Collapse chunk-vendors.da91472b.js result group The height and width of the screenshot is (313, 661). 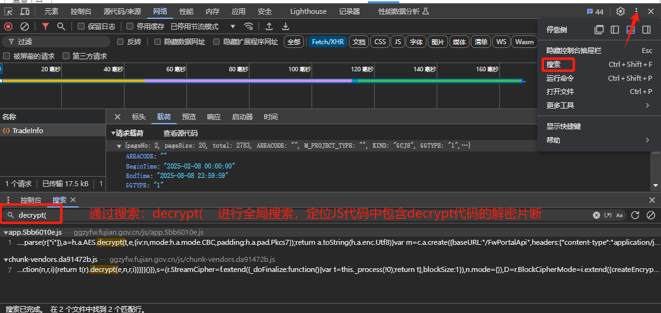pos(6,259)
